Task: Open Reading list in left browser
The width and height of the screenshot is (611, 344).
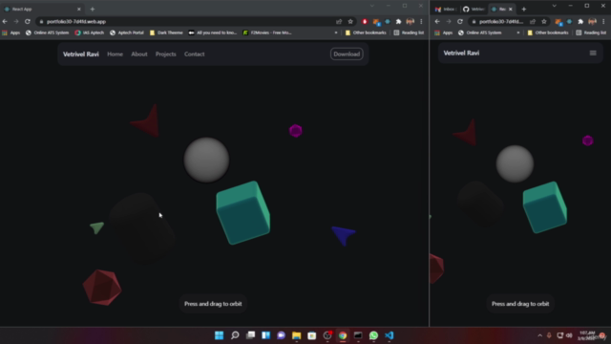Action: [409, 32]
